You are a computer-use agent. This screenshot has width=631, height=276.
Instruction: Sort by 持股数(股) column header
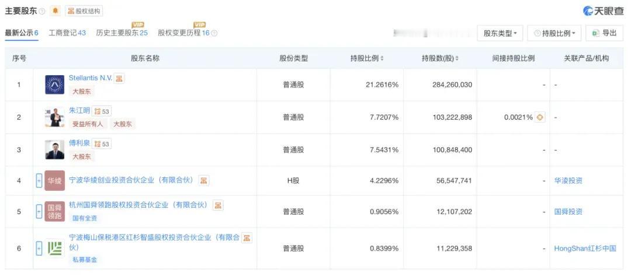[440, 58]
